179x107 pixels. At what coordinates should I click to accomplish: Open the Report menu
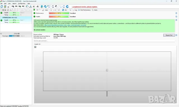14,4
